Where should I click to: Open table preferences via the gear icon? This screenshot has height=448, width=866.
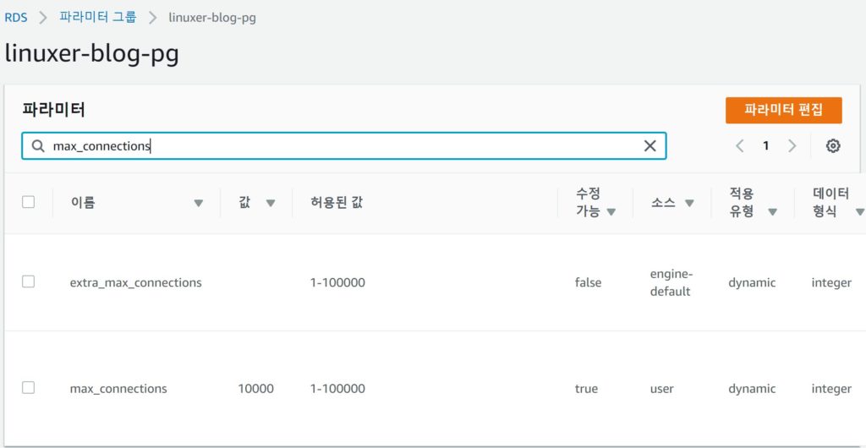pos(833,146)
